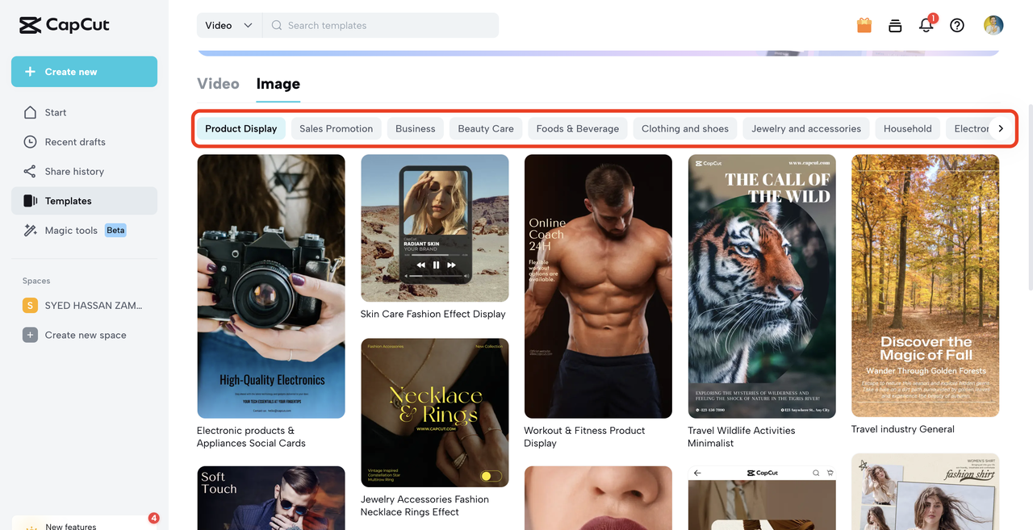
Task: Open Magic tools
Action: click(84, 230)
